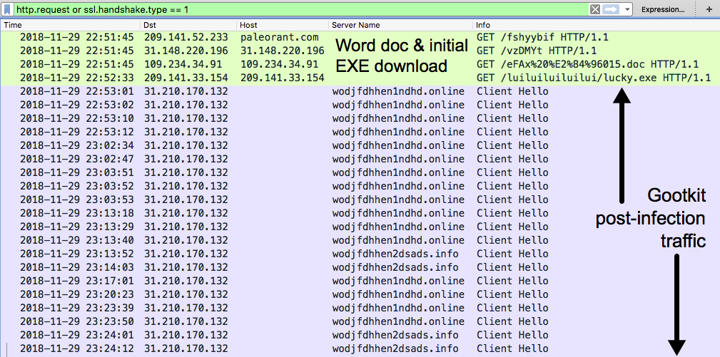The height and width of the screenshot is (357, 720).
Task: Select the packet at 23:03:53
Action: pos(360,200)
